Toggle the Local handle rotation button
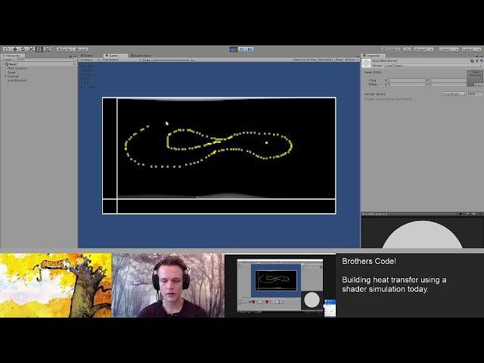The width and height of the screenshot is (484, 363). [x=80, y=49]
